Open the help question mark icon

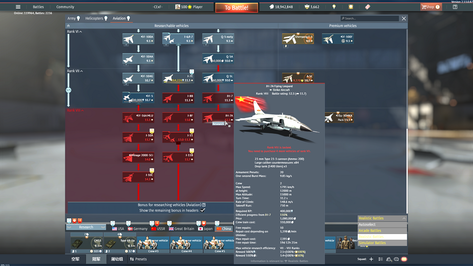tap(438, 7)
